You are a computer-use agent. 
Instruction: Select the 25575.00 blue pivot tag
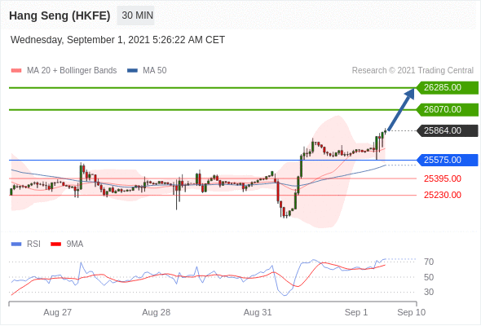pos(448,160)
